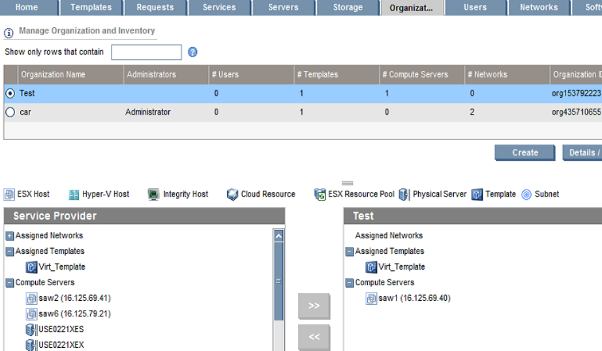Click the USE0221XEX physical server icon
The width and height of the screenshot is (602, 351).
[31, 344]
